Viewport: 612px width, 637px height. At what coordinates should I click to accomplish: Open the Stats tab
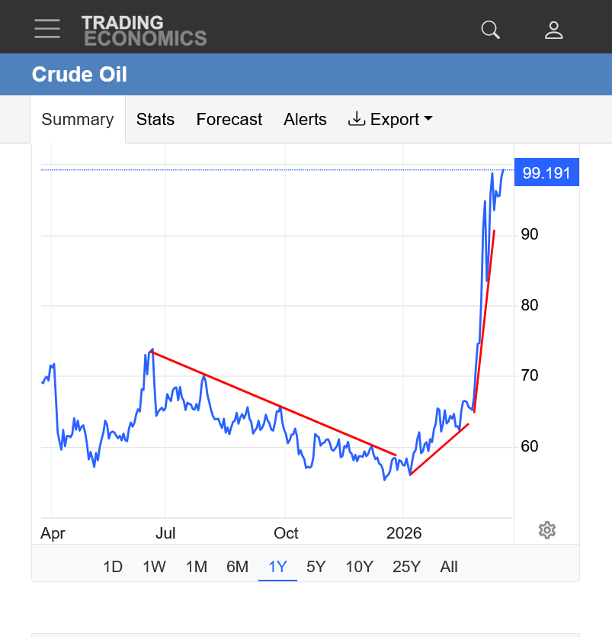pyautogui.click(x=155, y=120)
